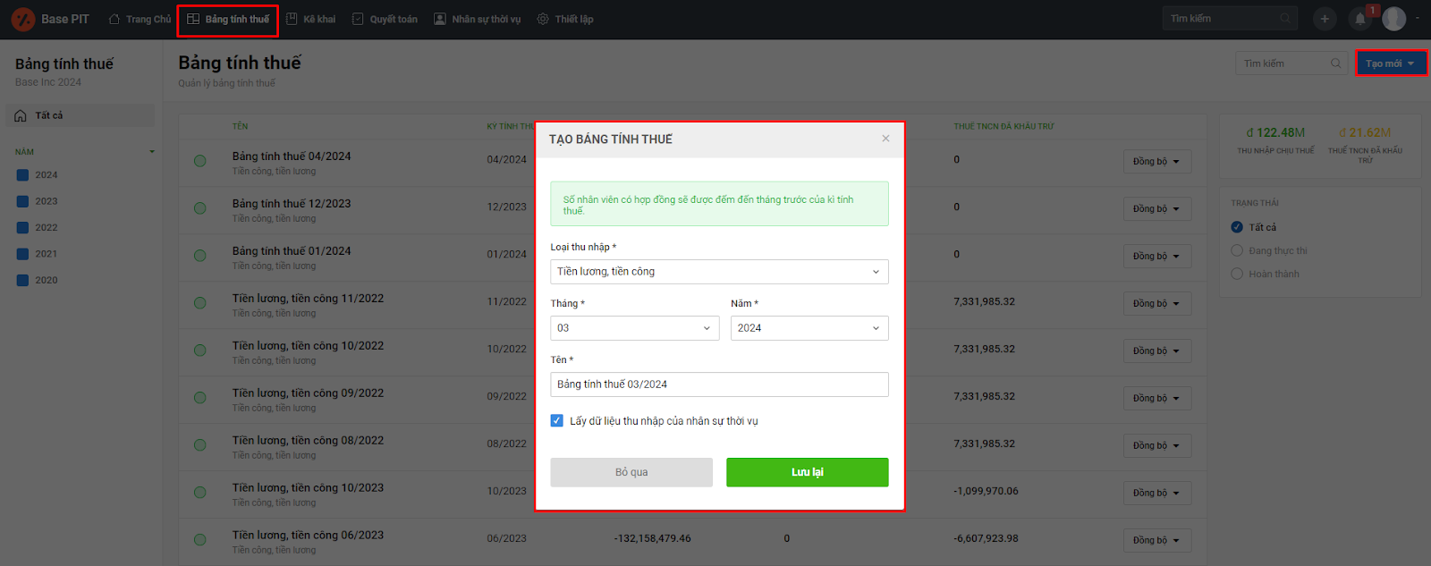Click status circle of Bảng tính thuế 04/2024
1431x566 pixels.
pyautogui.click(x=200, y=161)
